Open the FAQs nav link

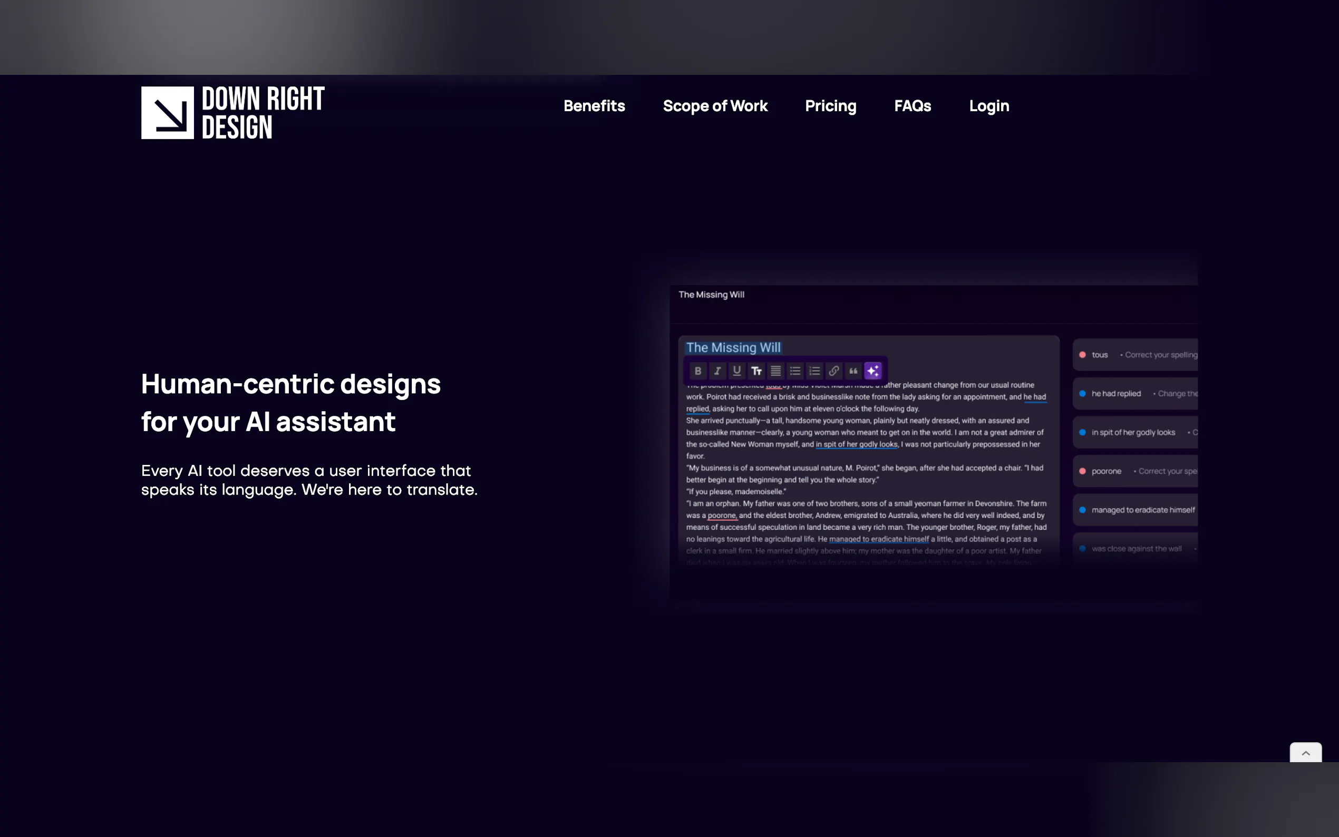[x=912, y=106]
